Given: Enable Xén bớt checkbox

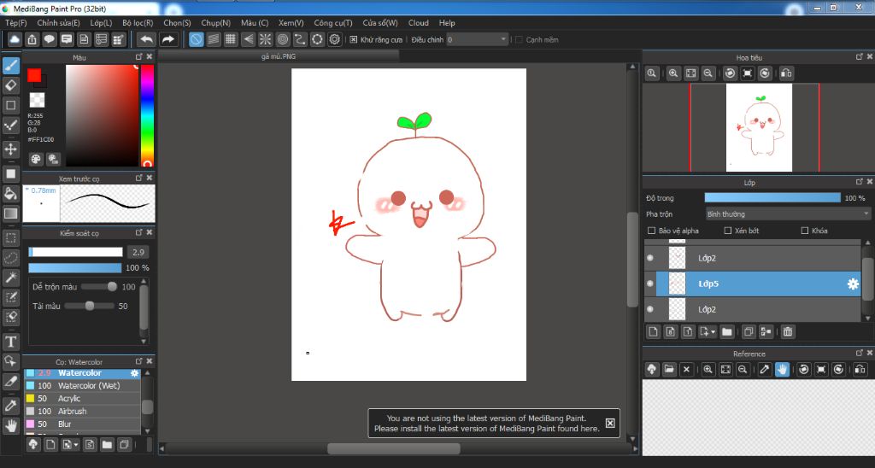Looking at the screenshot, I should (727, 231).
